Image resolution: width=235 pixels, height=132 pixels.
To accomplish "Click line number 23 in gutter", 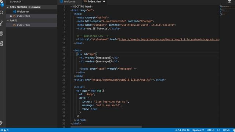I will (x=64, y=87).
